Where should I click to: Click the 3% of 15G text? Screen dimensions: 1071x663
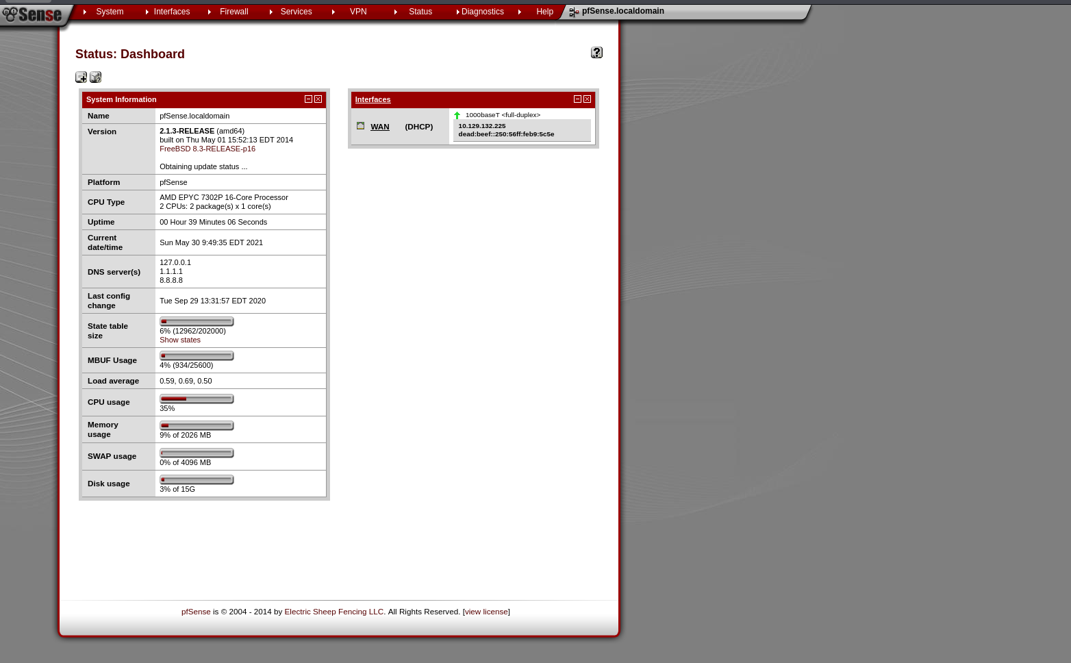(x=177, y=489)
